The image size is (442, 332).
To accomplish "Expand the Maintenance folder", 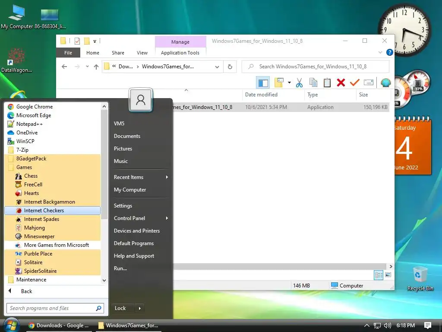I will (52, 280).
